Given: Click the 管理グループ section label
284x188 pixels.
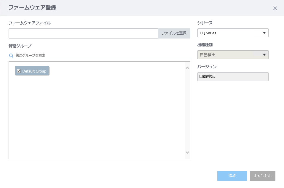Looking at the screenshot, I should (x=20, y=46).
